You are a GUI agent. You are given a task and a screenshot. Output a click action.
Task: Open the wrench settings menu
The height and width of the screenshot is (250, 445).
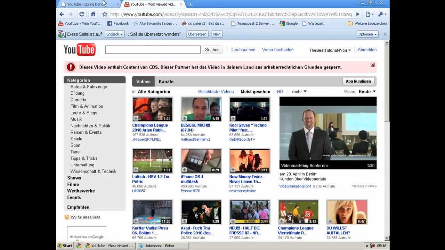(382, 14)
